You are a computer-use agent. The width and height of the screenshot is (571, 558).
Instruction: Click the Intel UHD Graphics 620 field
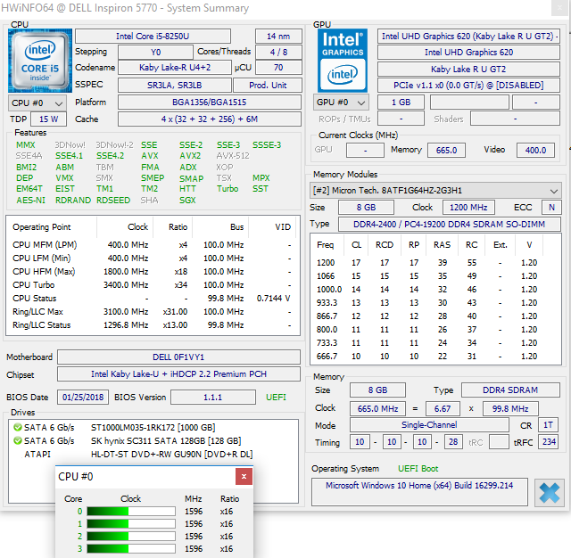468,52
